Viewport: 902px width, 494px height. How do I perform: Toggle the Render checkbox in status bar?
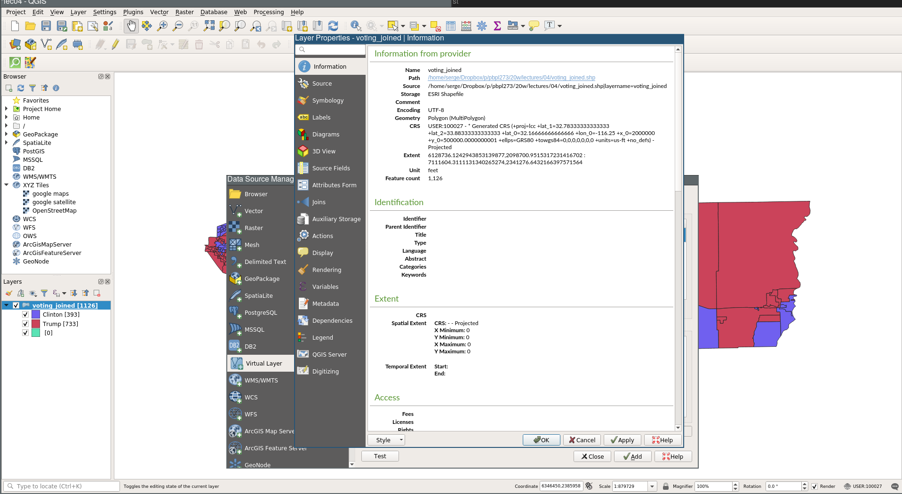tap(814, 486)
